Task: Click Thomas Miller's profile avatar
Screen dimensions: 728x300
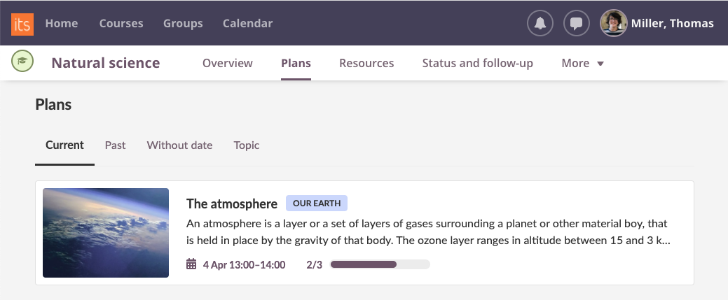Action: 613,23
